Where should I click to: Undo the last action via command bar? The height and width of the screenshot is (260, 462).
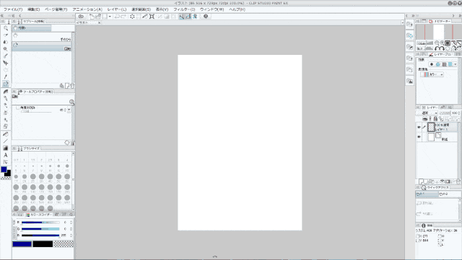(117, 17)
